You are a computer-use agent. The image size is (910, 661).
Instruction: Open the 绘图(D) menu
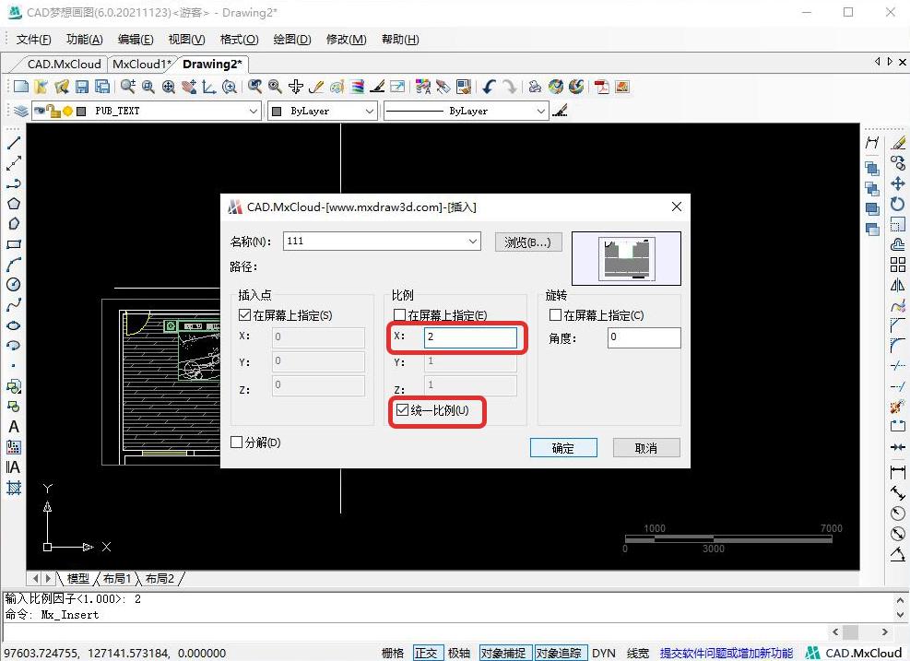(x=291, y=40)
